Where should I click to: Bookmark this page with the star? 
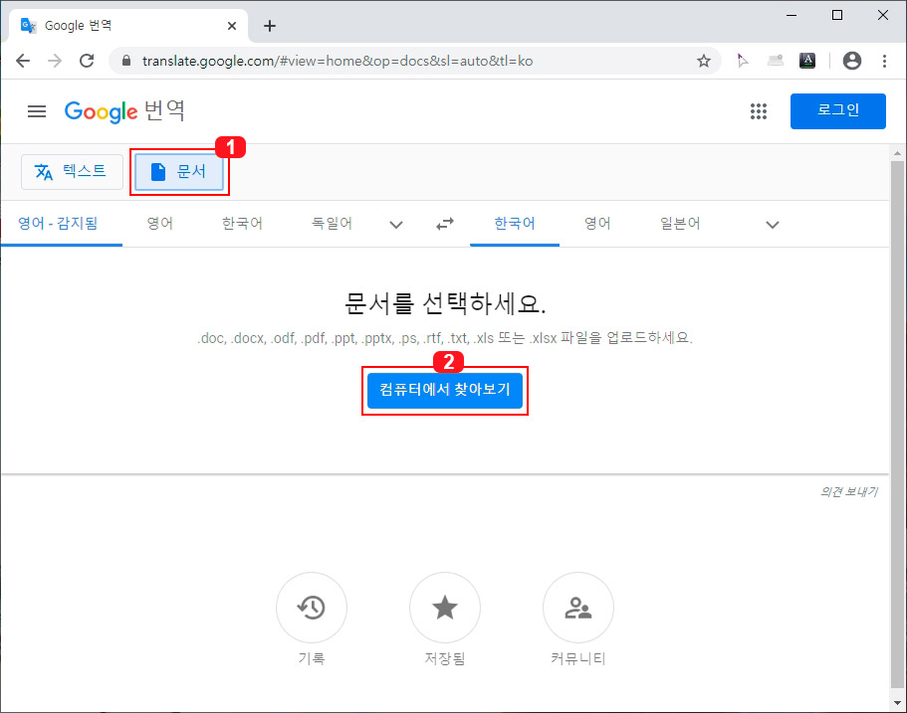click(703, 61)
